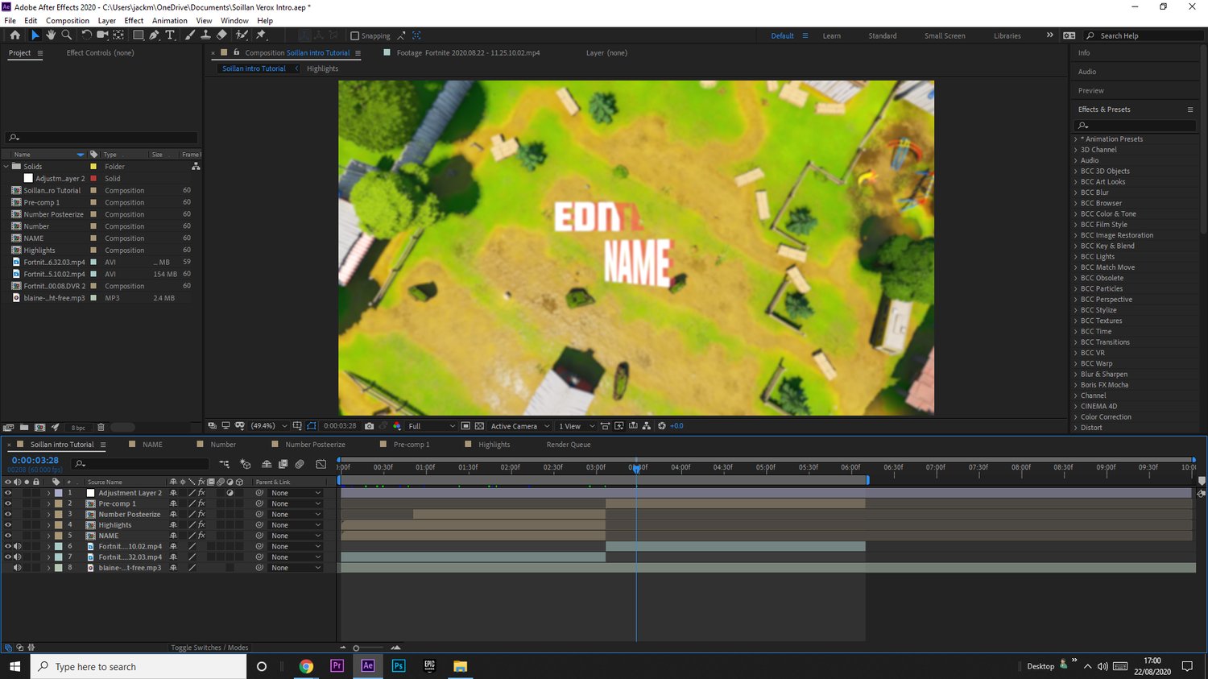Select the Clone Stamp tool

(x=206, y=35)
